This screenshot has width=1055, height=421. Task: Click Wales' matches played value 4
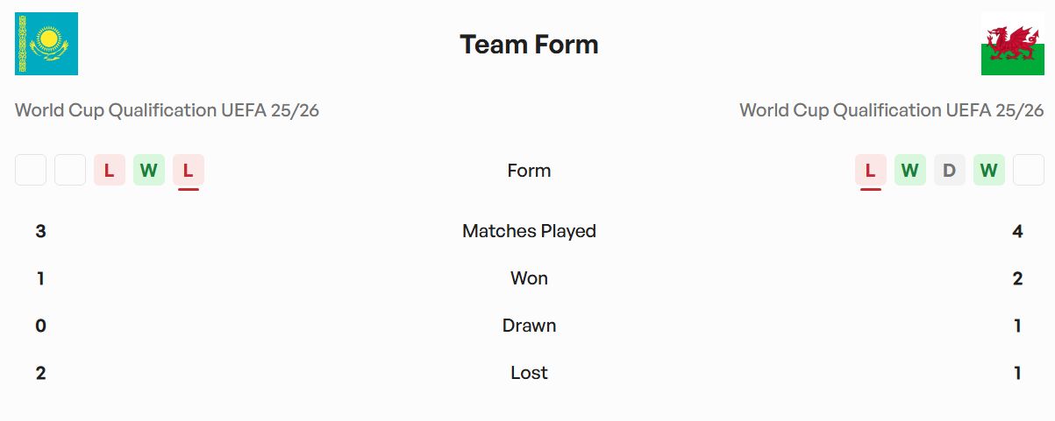[1017, 231]
